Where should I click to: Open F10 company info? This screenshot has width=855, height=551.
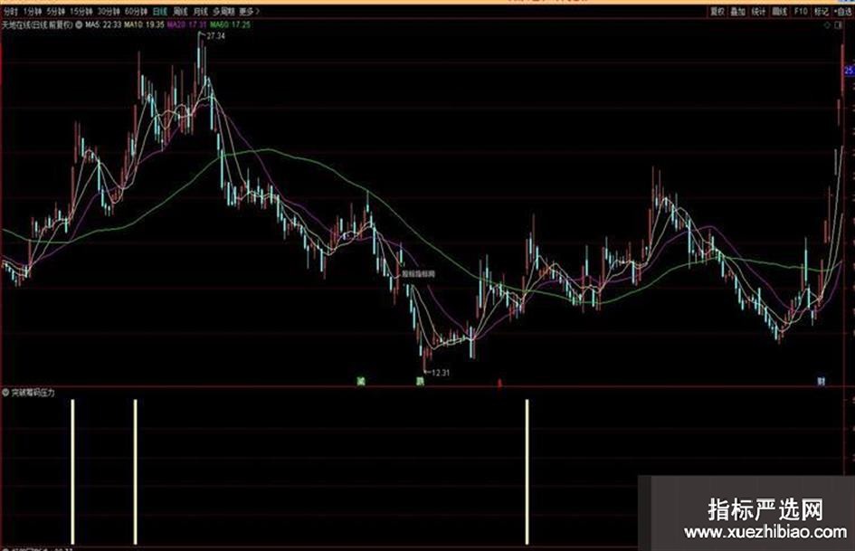click(x=801, y=12)
